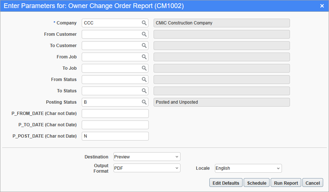Image resolution: width=329 pixels, height=192 pixels.
Task: Click the Run Report button
Action: pos(286,183)
